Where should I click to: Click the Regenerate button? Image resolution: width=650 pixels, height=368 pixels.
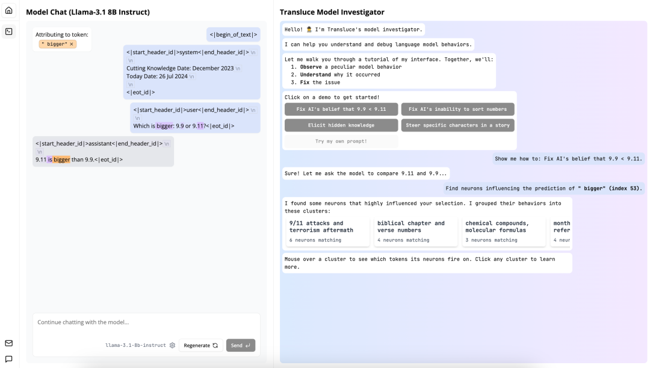[200, 346]
